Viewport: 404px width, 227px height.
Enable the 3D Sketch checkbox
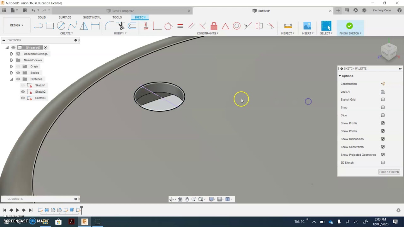tap(383, 163)
